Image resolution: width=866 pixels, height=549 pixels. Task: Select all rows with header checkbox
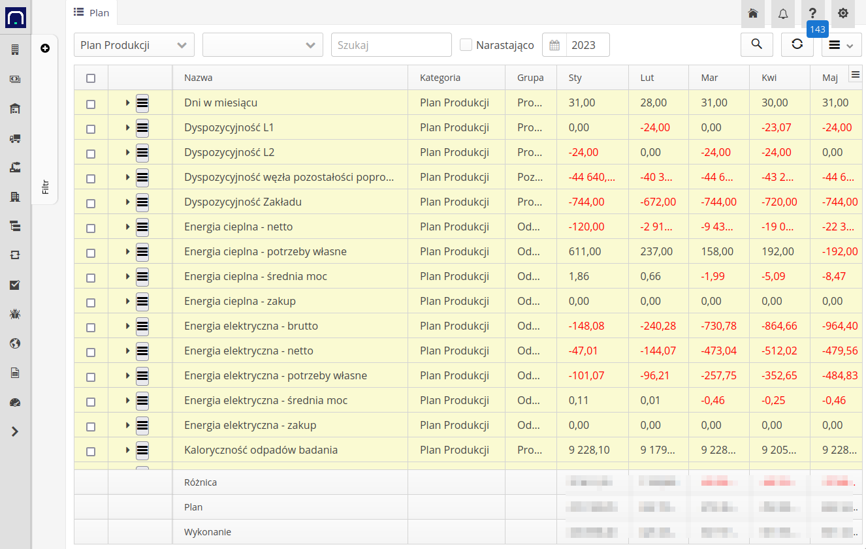[x=91, y=78]
